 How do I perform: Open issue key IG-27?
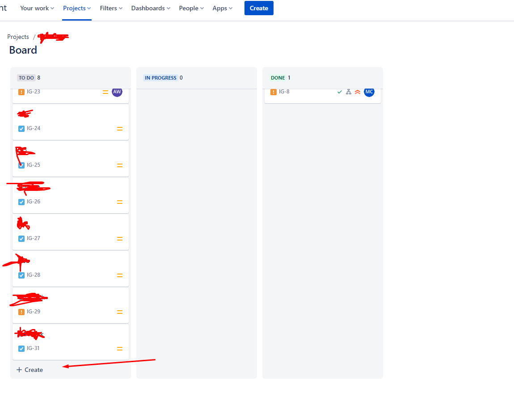34,238
